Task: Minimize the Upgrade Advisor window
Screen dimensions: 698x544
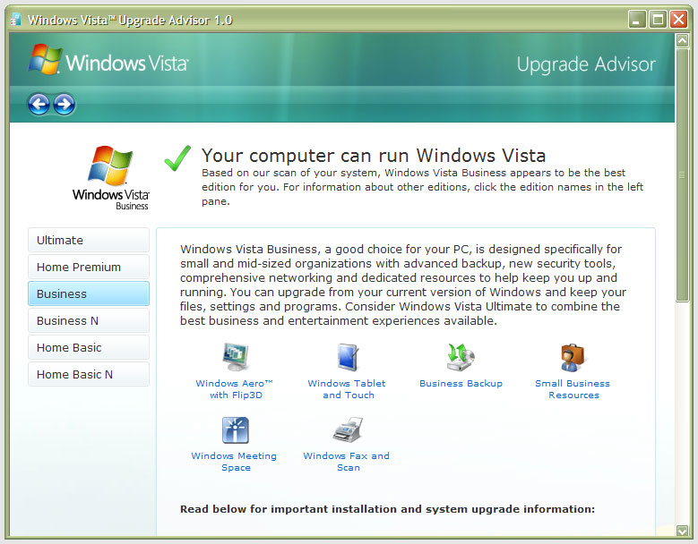Action: 637,20
